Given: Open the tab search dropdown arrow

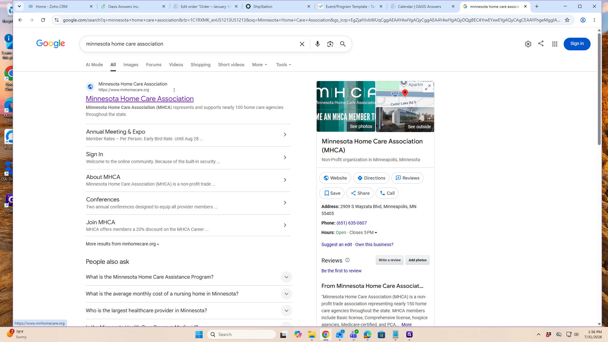Looking at the screenshot, I should [19, 6].
